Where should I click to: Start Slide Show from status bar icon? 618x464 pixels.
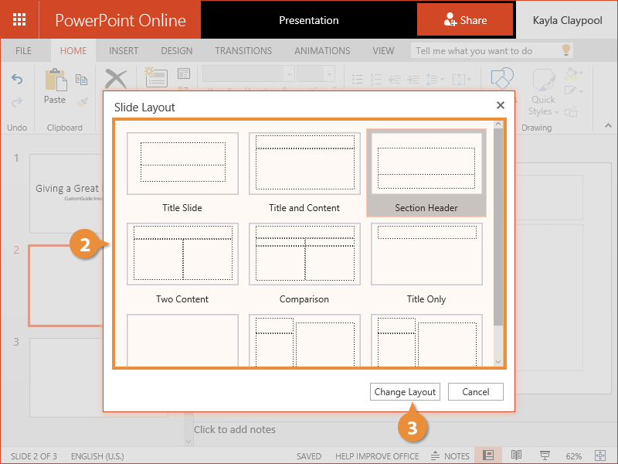pos(545,455)
